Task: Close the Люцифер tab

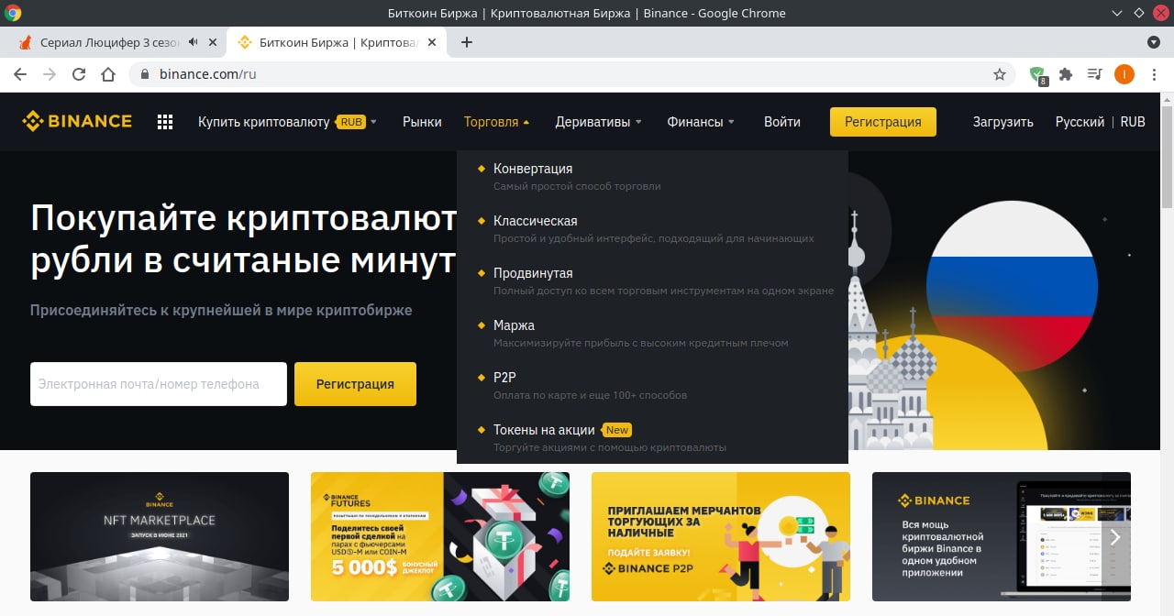Action: coord(213,42)
